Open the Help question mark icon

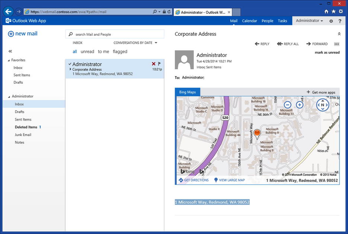340,21
